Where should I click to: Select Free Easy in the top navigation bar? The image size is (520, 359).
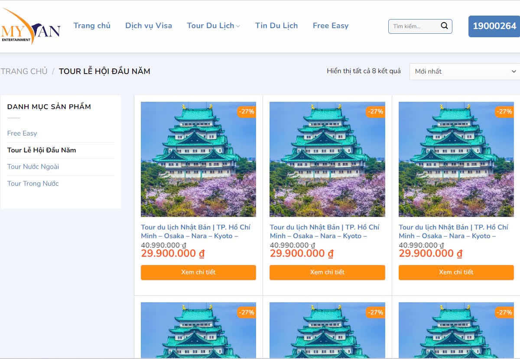331,26
